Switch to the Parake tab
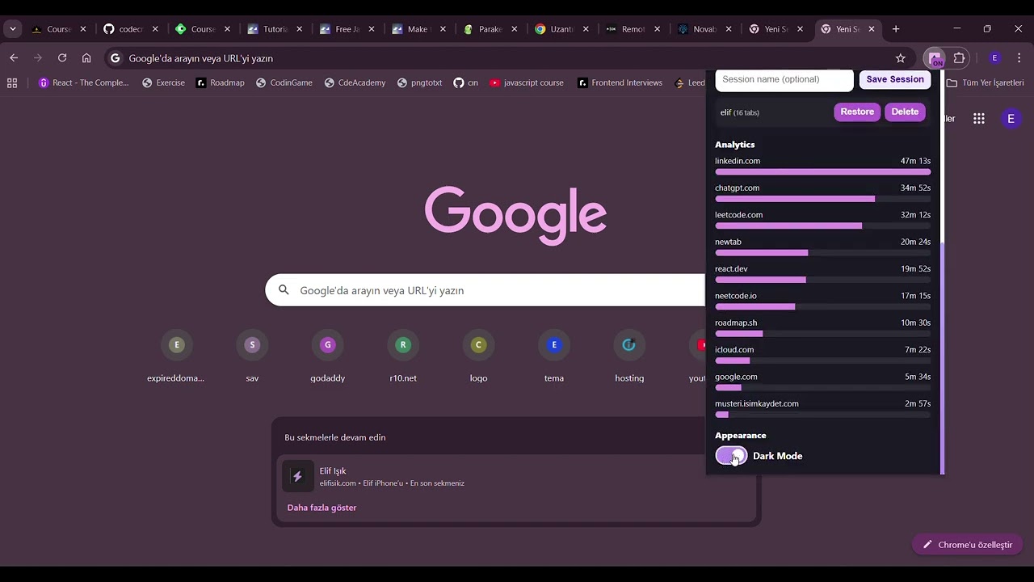 pos(490,29)
